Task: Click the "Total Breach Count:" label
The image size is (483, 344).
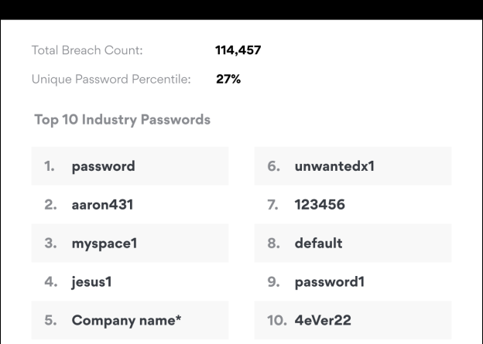Action: click(87, 51)
